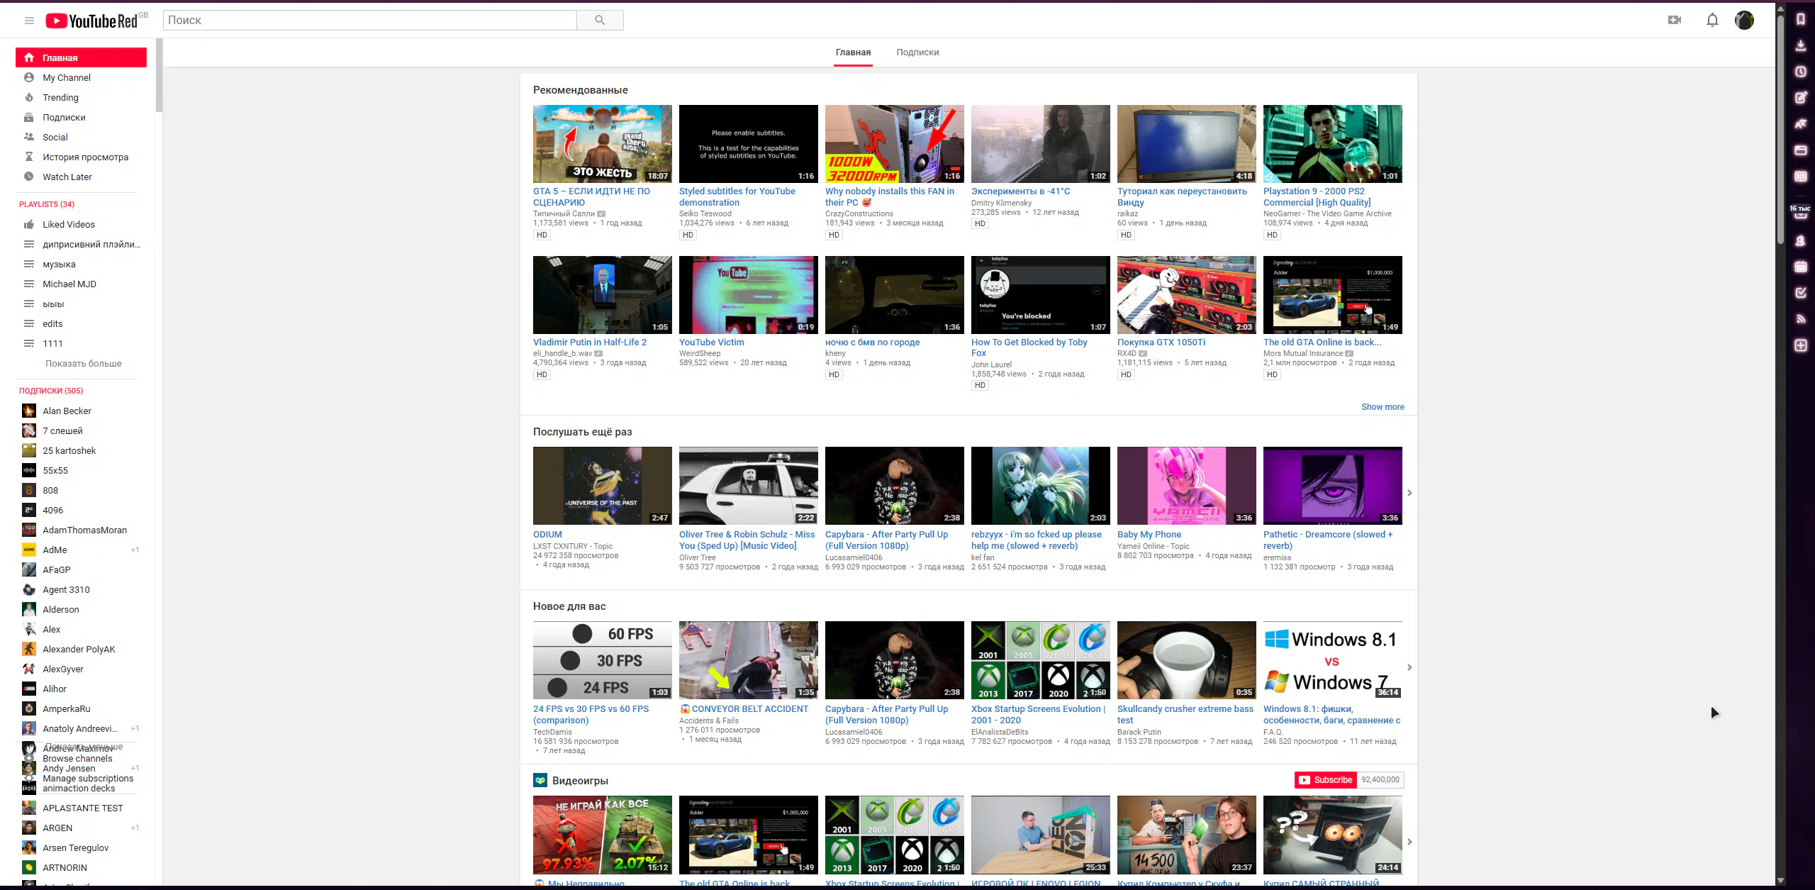Open the notifications bell
The width and height of the screenshot is (1815, 890).
point(1712,20)
